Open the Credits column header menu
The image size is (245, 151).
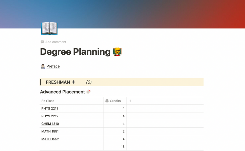[x=115, y=101]
